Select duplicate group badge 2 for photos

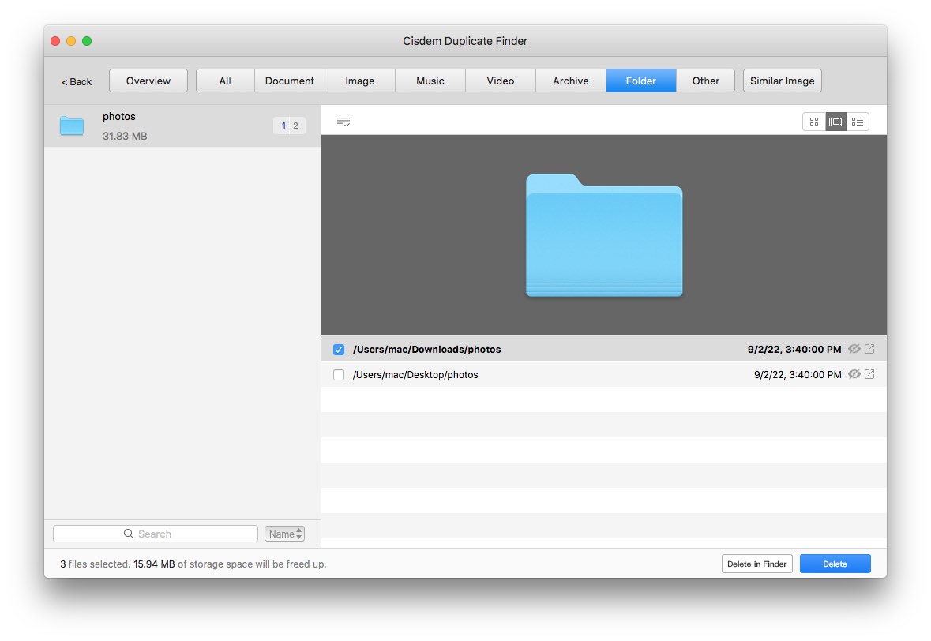296,126
